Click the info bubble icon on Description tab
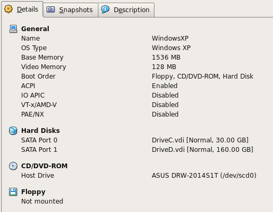This screenshot has width=273, height=212. point(105,9)
